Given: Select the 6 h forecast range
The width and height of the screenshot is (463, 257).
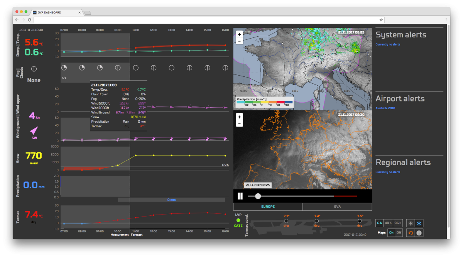Looking at the screenshot, I should (x=380, y=223).
